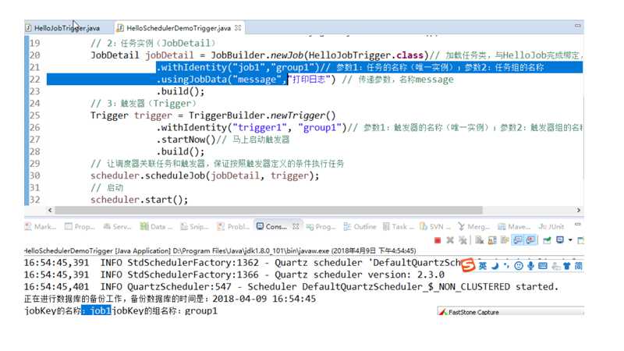Terminate the running program with red stop
This screenshot has height=351, width=624.
pos(438,240)
